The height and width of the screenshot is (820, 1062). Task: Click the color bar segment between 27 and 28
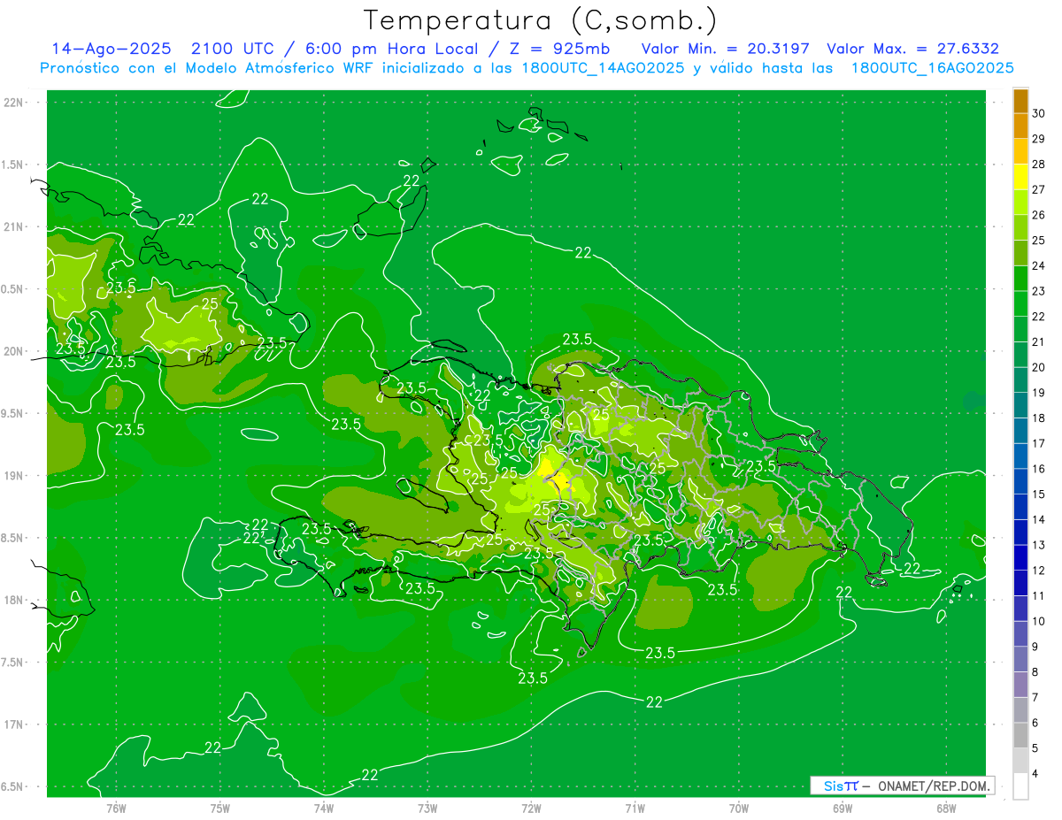pos(1020,177)
